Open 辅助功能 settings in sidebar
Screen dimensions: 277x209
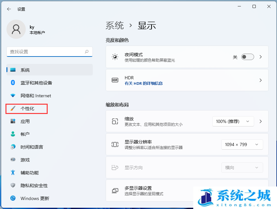29,173
